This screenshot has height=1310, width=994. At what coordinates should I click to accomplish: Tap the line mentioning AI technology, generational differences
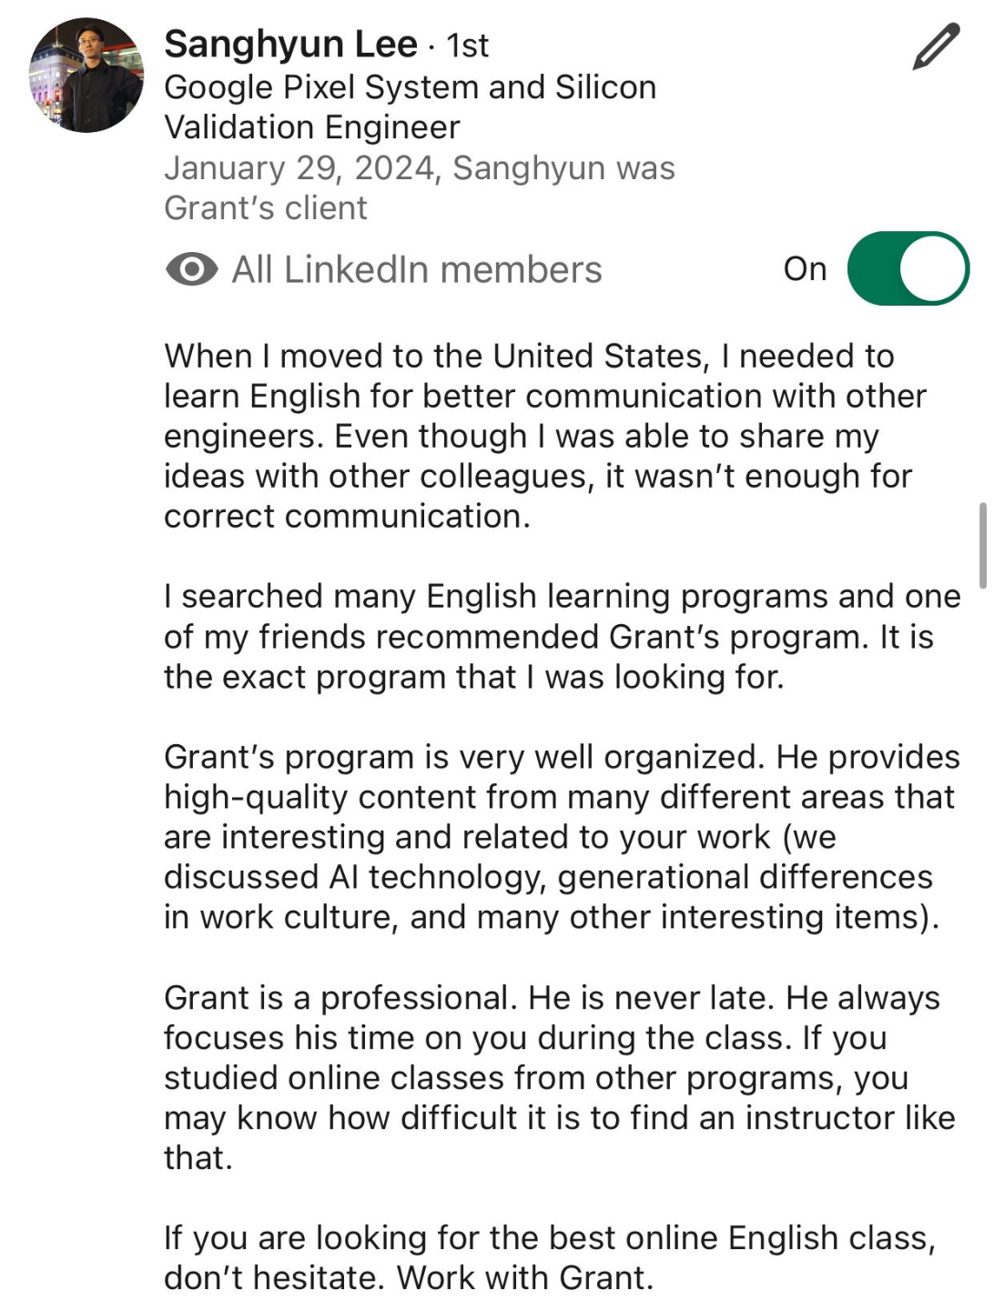pos(548,877)
